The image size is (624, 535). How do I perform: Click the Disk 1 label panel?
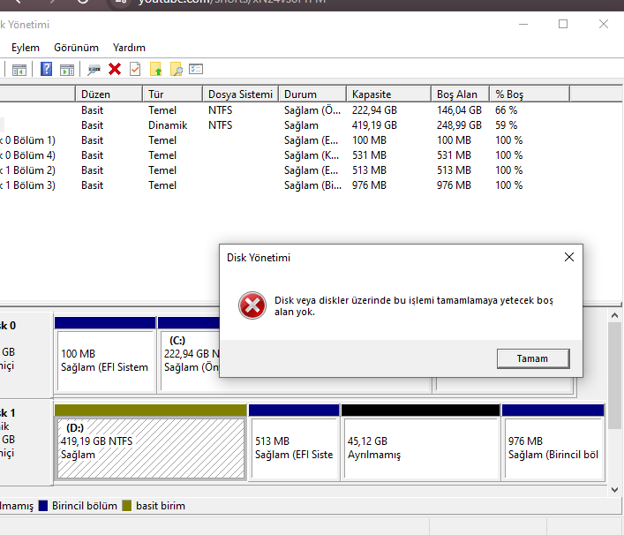coord(26,442)
